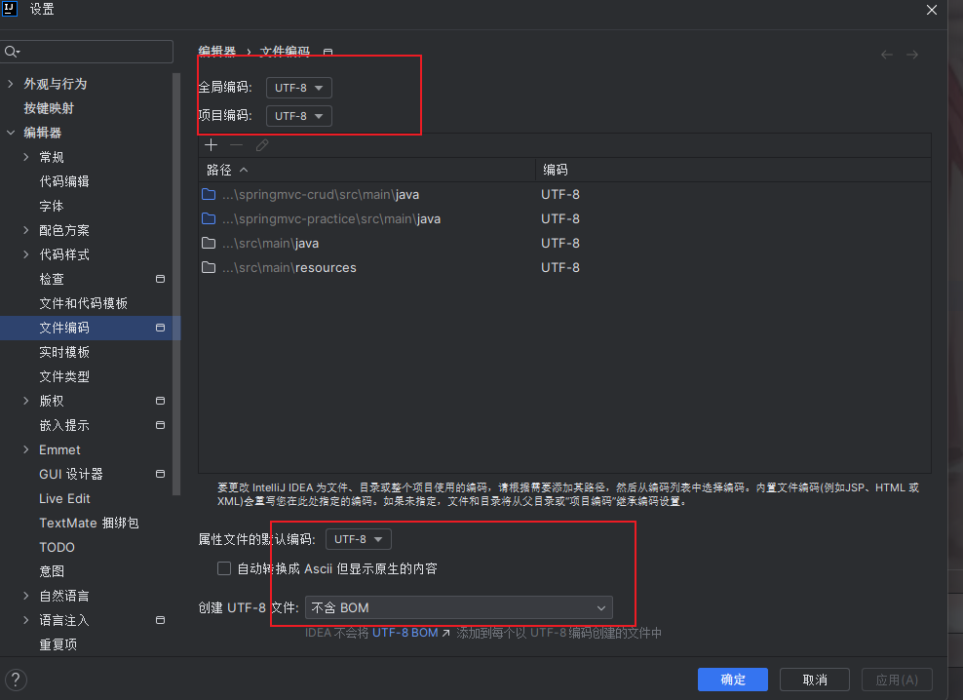Click the folder icon beside src\main\resources
The image size is (963, 700).
click(209, 267)
